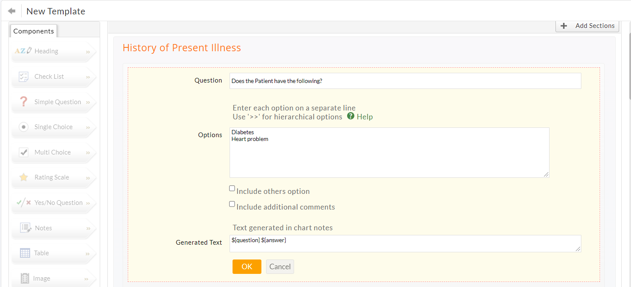631x287 pixels.
Task: Open the Components tab
Action: [34, 31]
